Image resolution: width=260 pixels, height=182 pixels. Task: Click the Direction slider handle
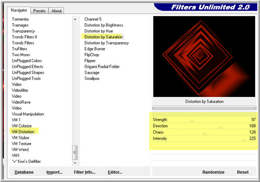pos(221,127)
